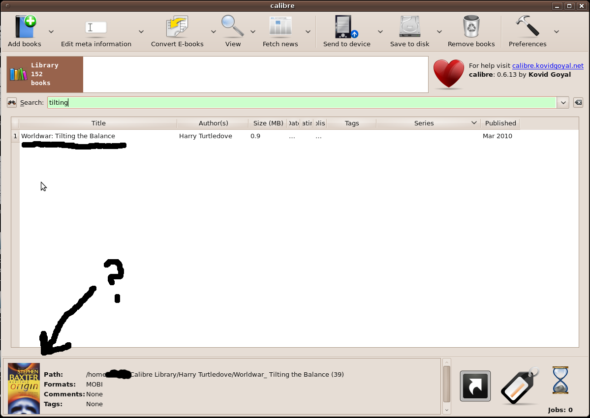Viewport: 590px width, 418px height.
Task: Clear the search with reset icon
Action: (x=578, y=102)
